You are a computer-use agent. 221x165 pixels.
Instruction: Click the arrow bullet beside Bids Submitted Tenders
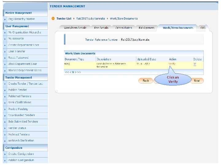coord(5,122)
